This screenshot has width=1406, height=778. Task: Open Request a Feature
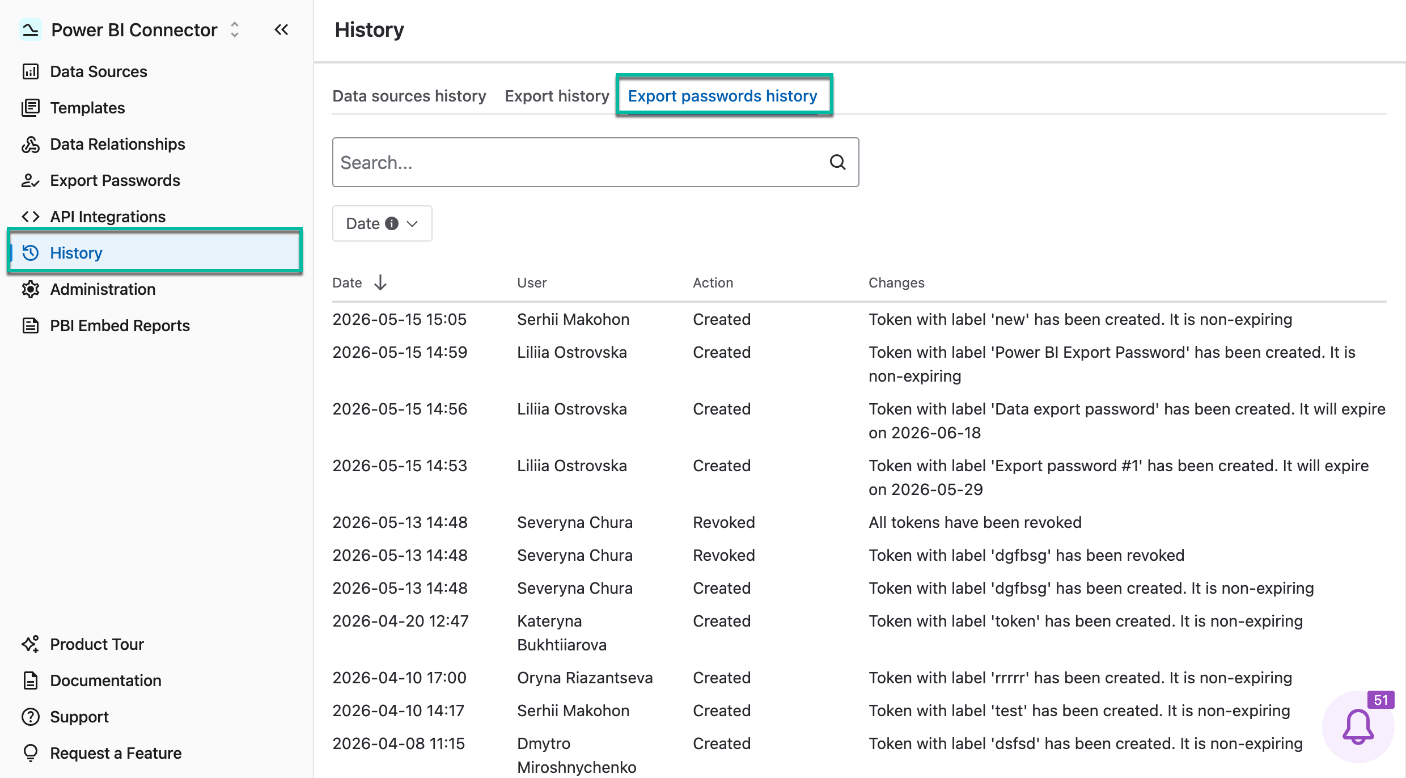pos(116,753)
